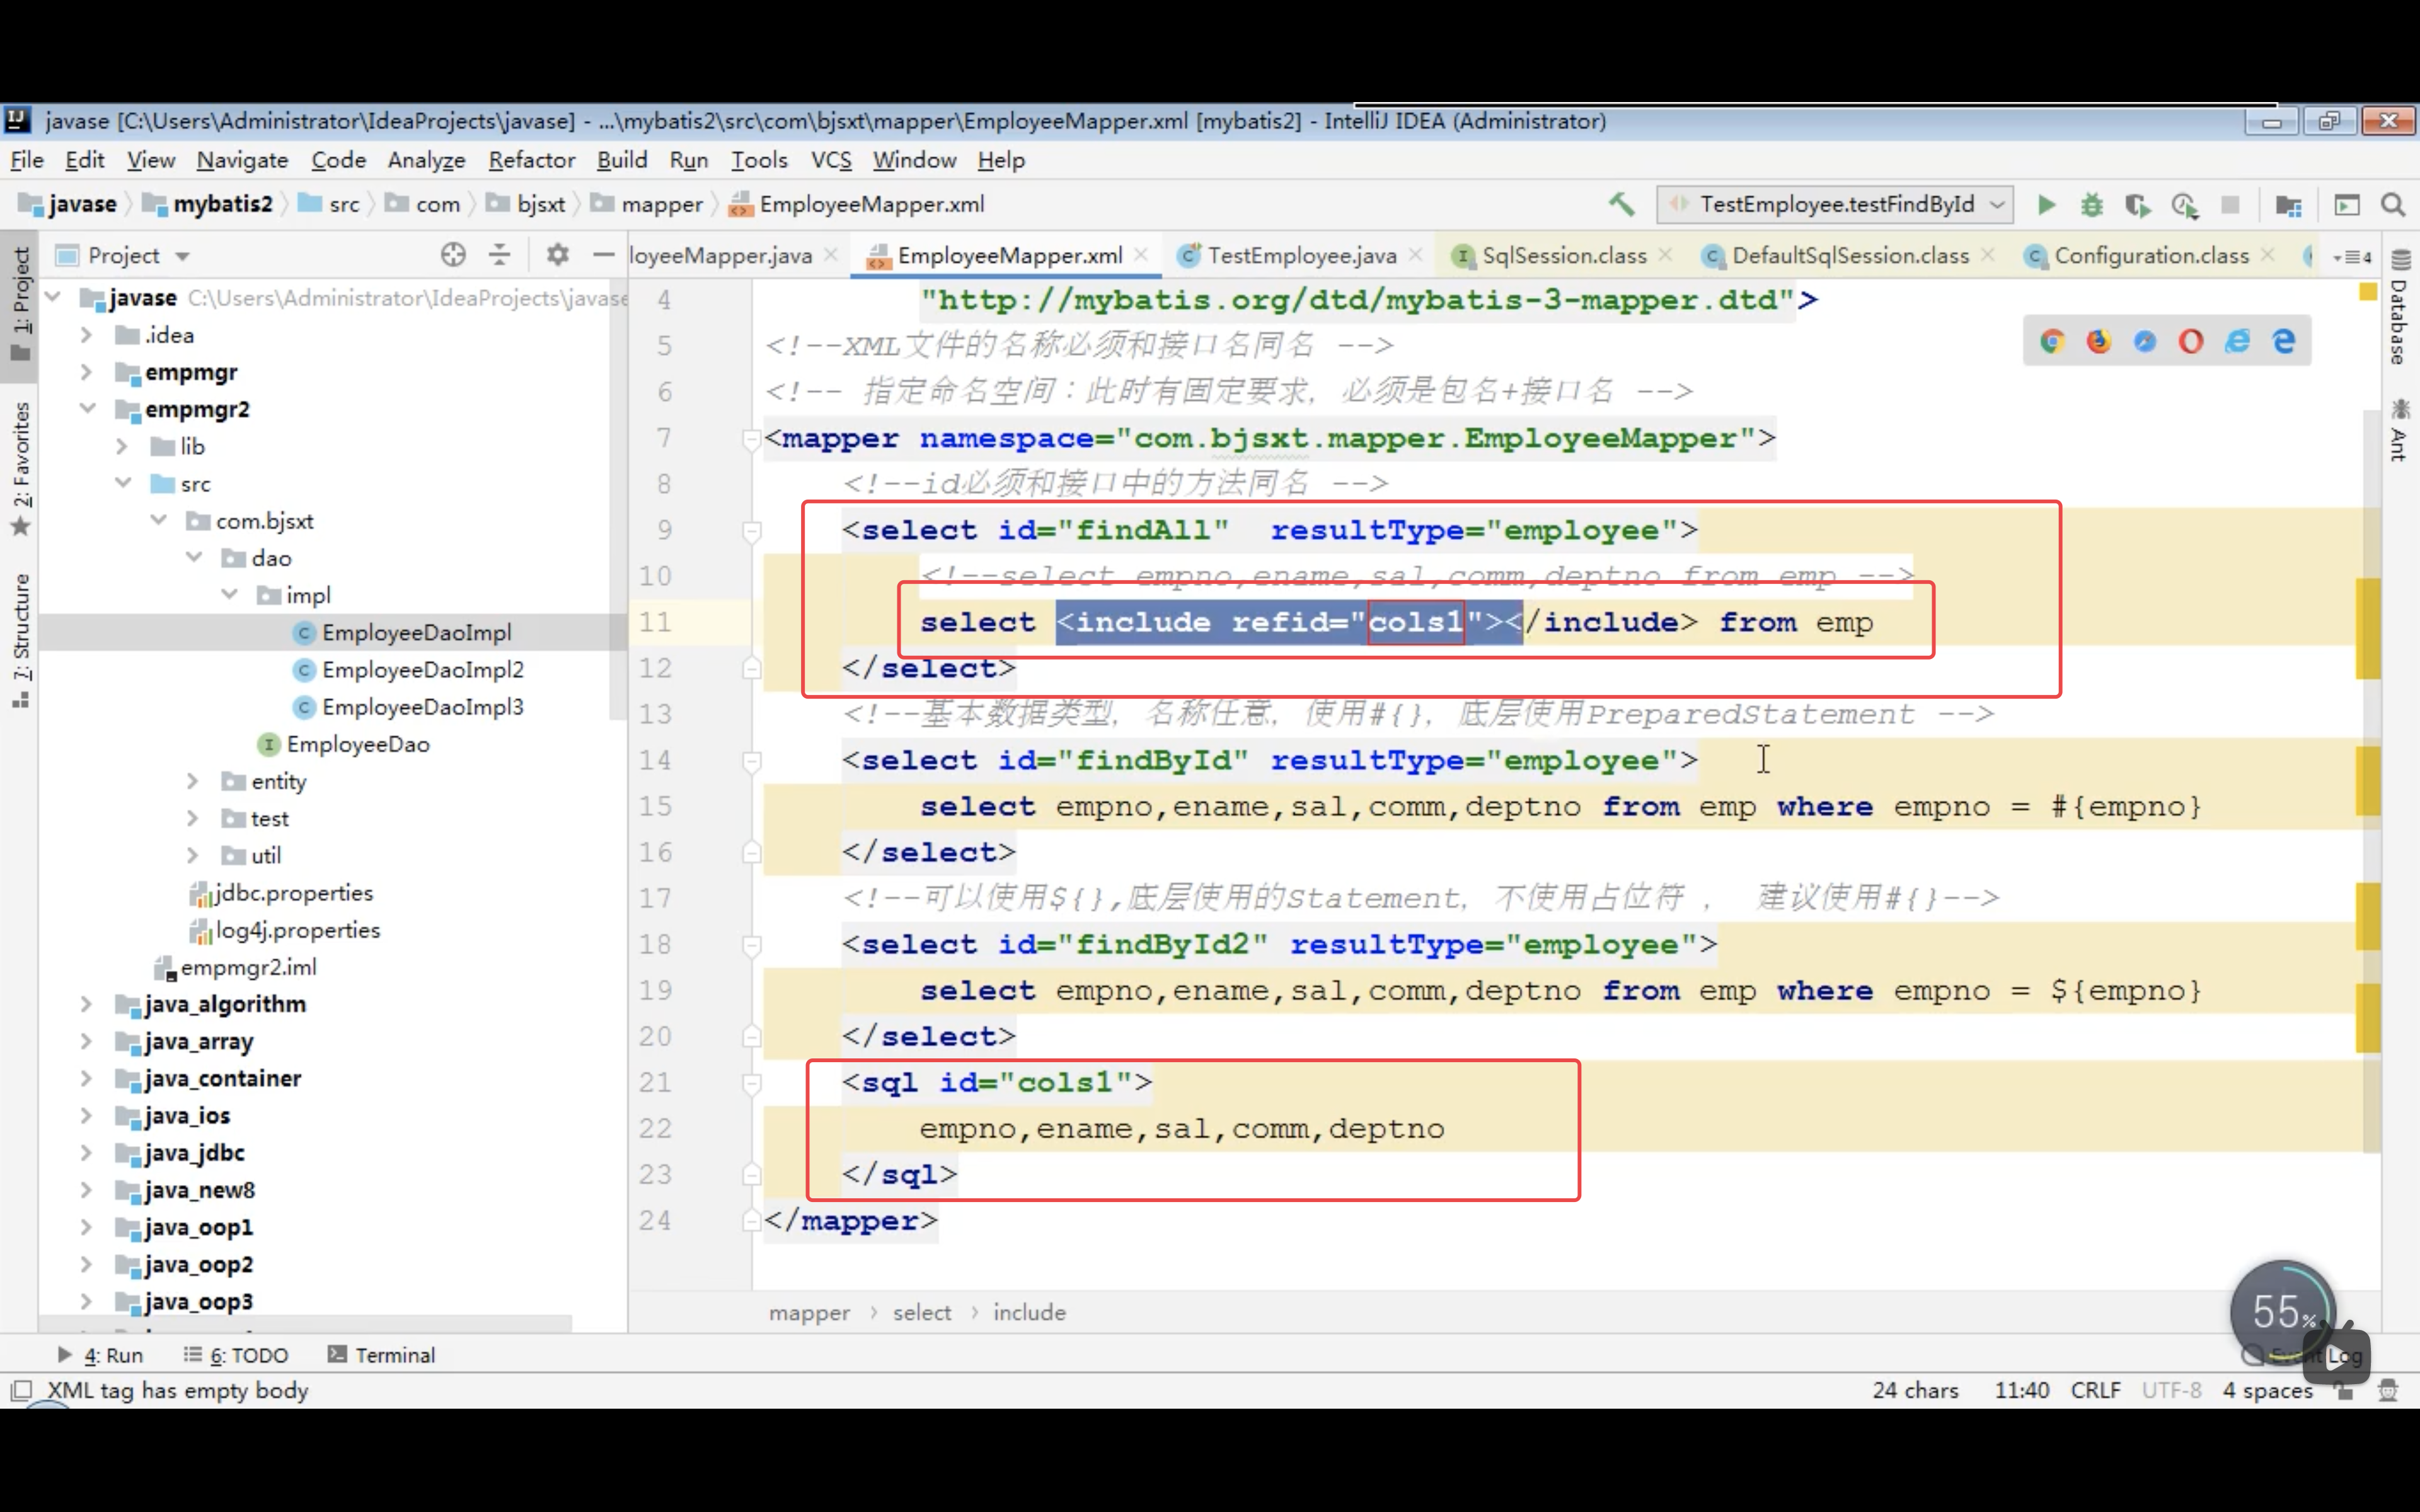This screenshot has height=1512, width=2420.
Task: Open in Chrome browser icon
Action: coord(2052,342)
